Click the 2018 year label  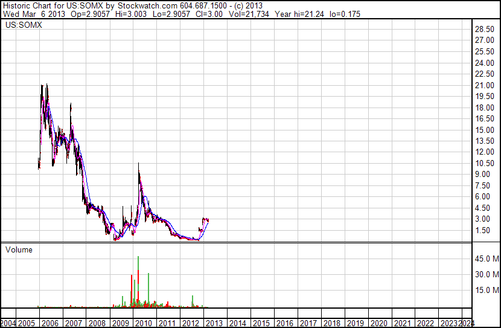332,323
